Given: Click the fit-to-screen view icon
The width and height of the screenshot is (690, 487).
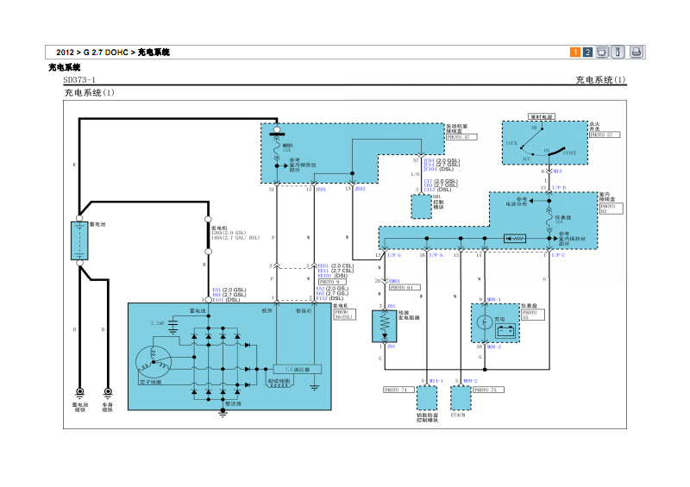Looking at the screenshot, I should [x=602, y=53].
